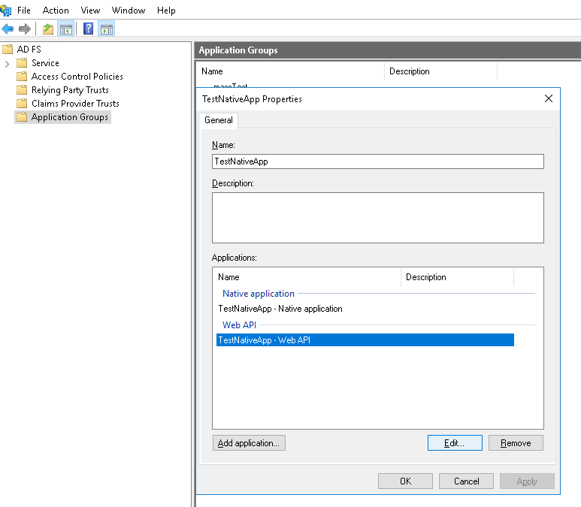Expand the Service tree node arrow
This screenshot has width=581, height=507.
8,63
